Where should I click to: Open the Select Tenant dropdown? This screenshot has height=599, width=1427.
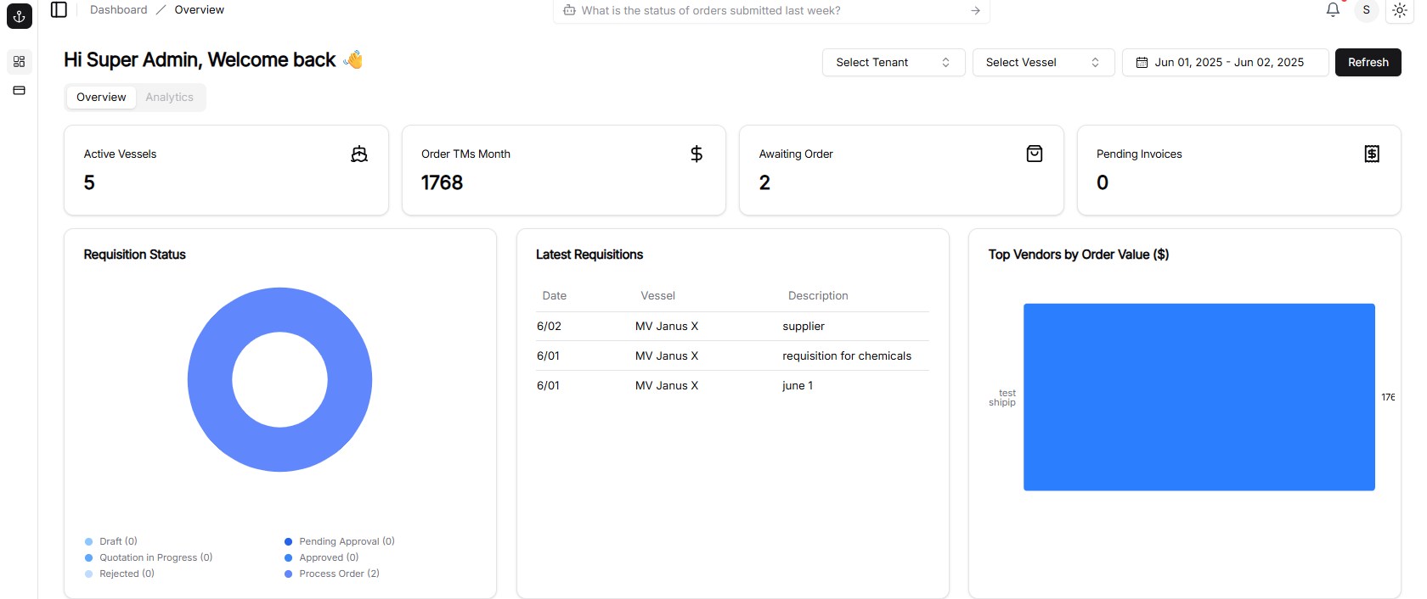[894, 62]
